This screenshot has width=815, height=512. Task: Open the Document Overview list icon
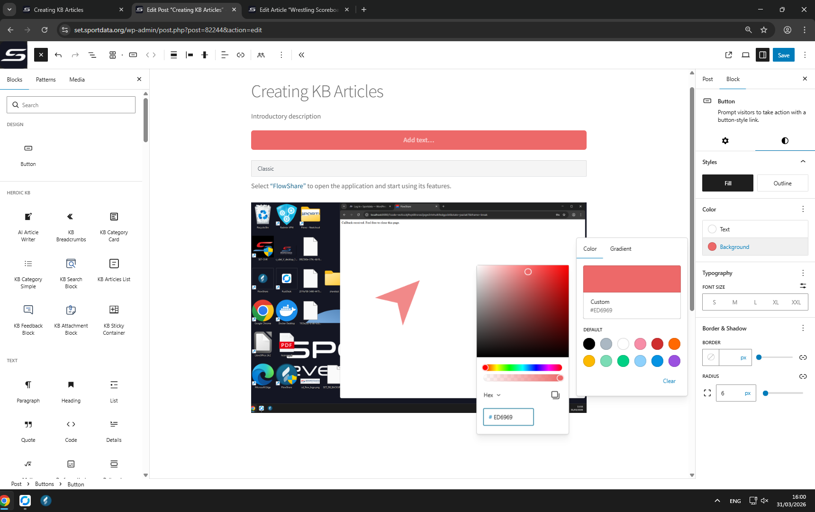92,55
